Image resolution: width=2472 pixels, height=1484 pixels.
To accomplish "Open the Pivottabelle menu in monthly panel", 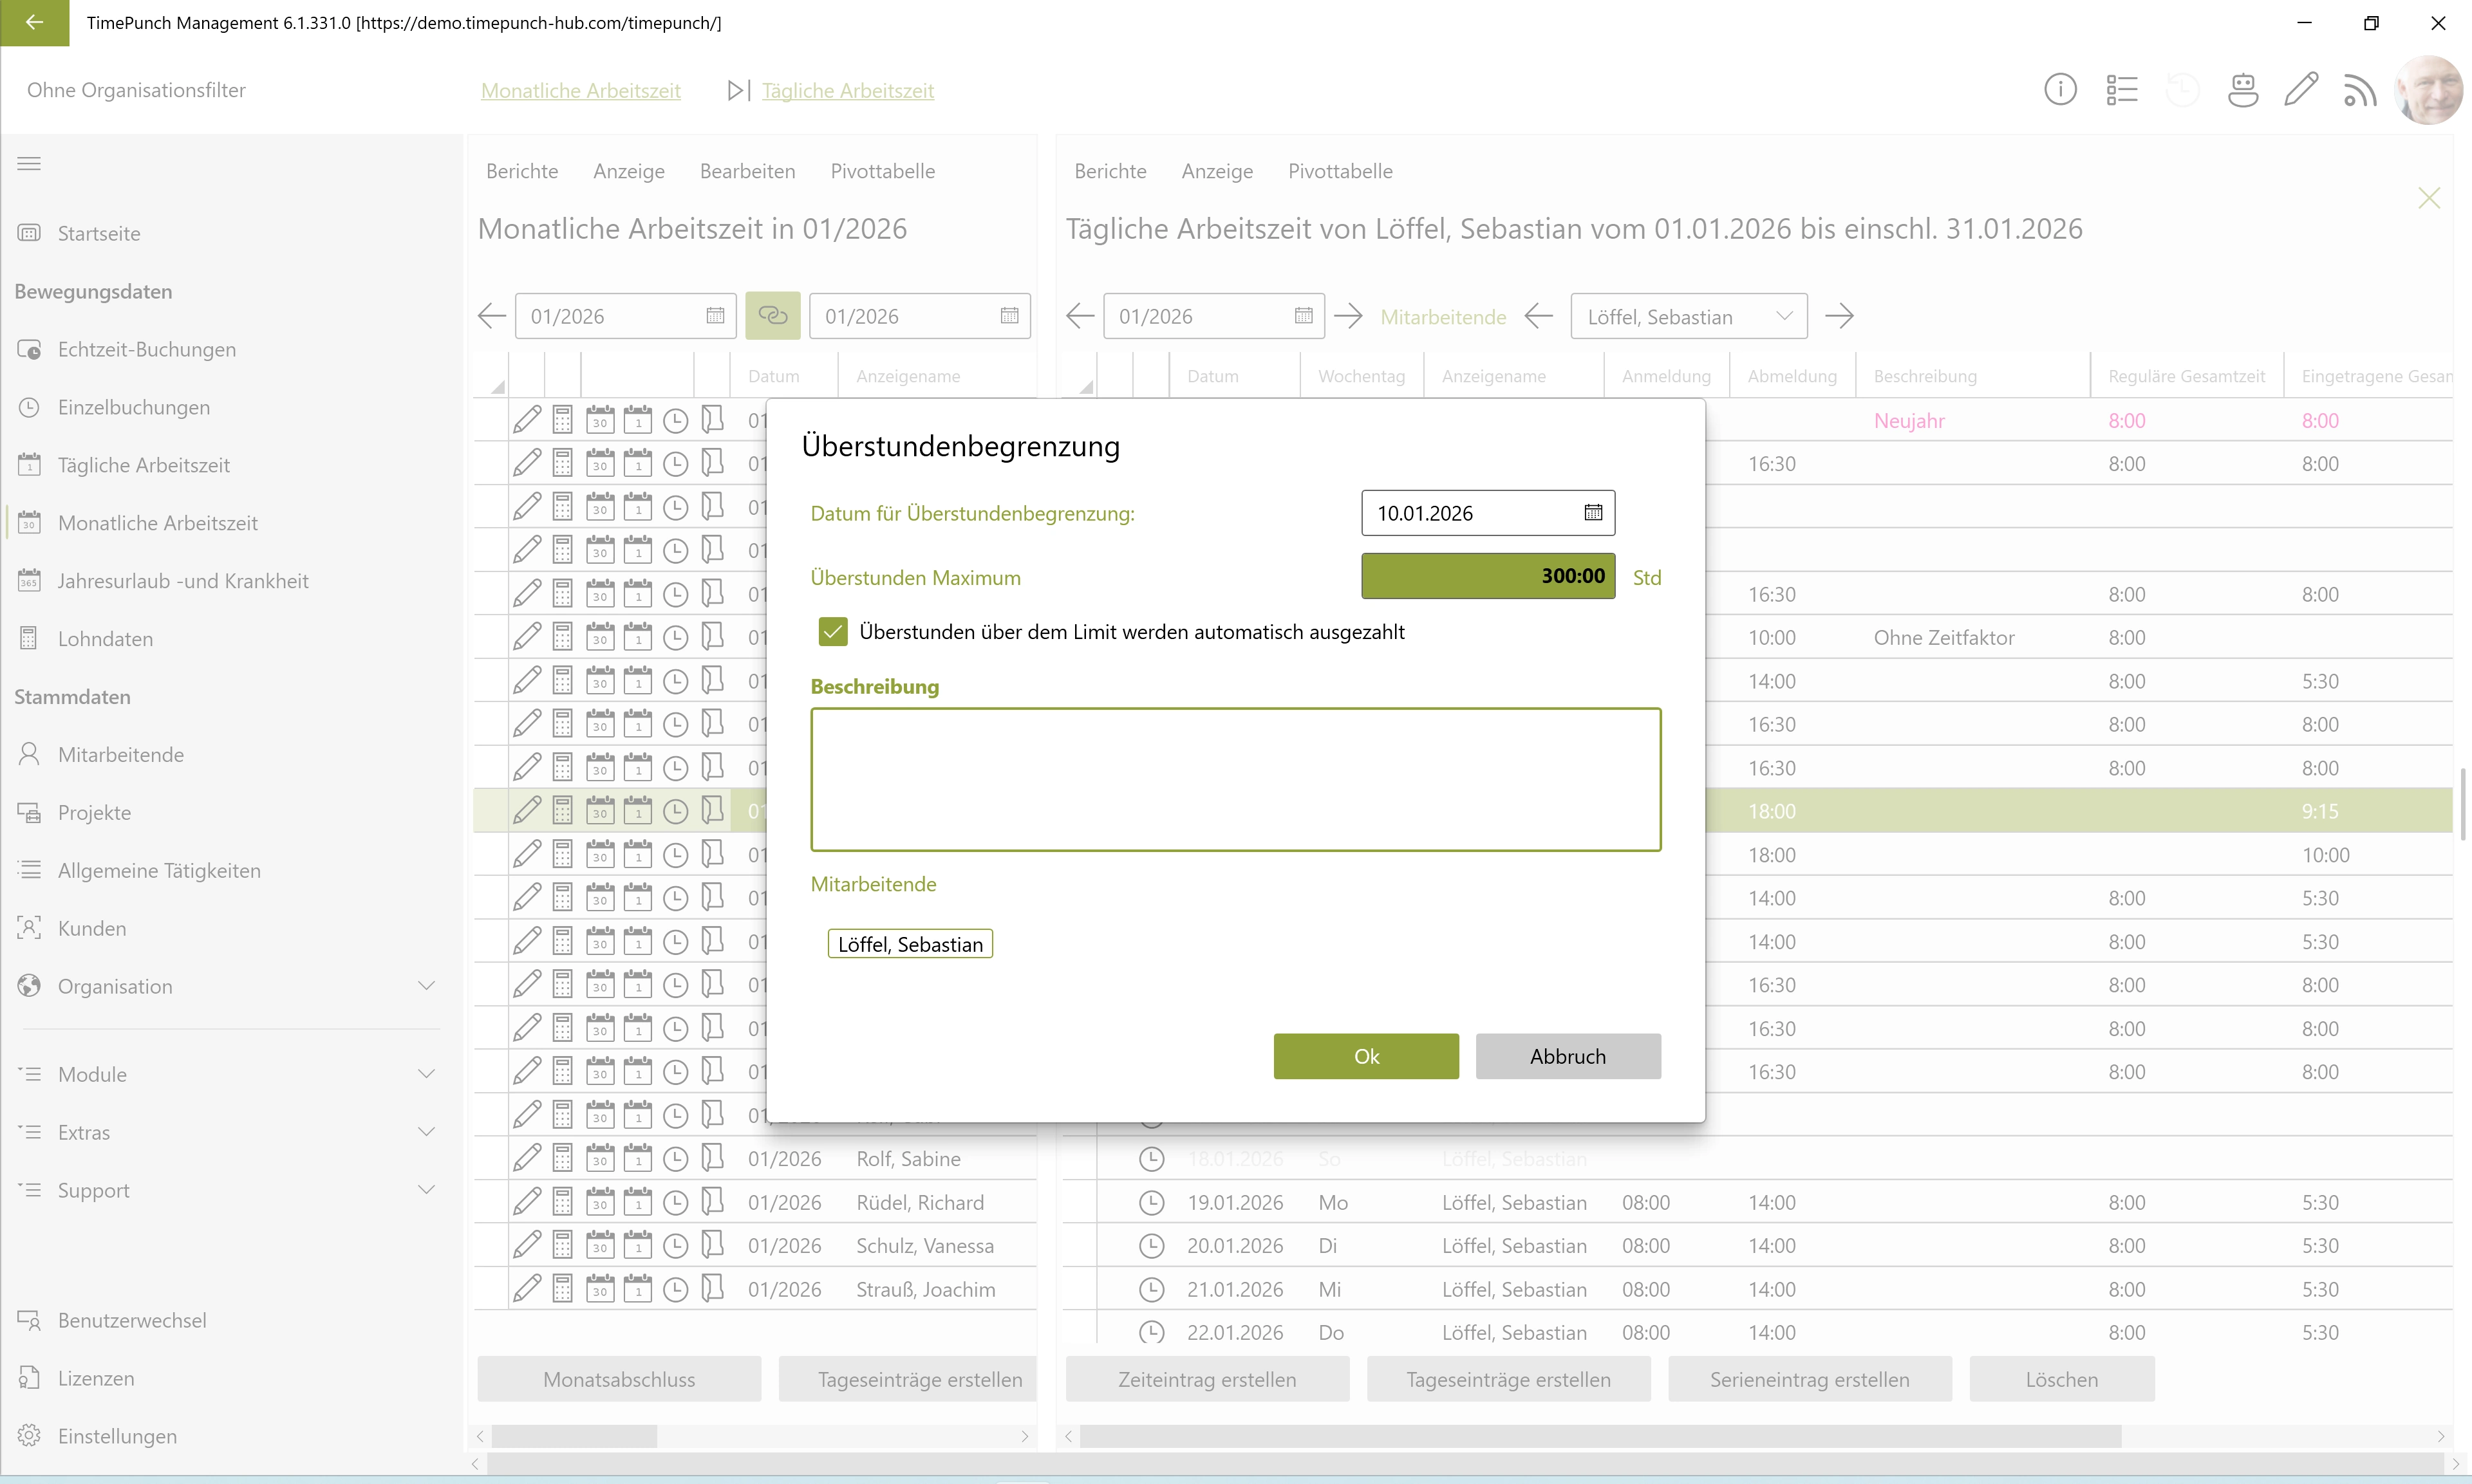I will click(882, 171).
